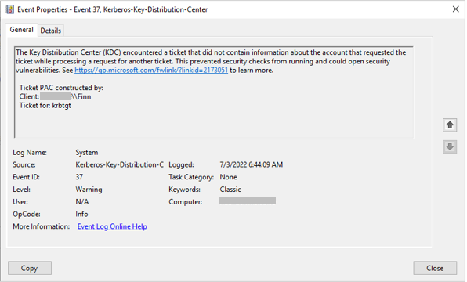Select the 'Ticket for: krbtgt' line
Viewport: 467px width, 282px height.
45,106
